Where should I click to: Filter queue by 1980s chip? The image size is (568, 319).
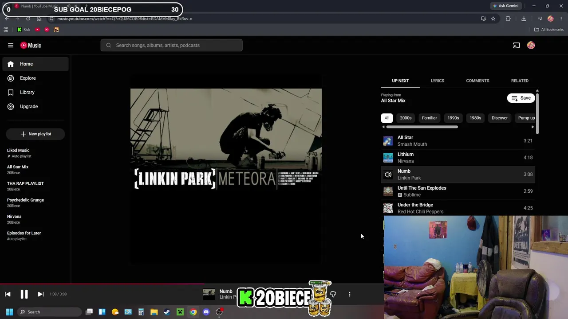[x=475, y=118]
